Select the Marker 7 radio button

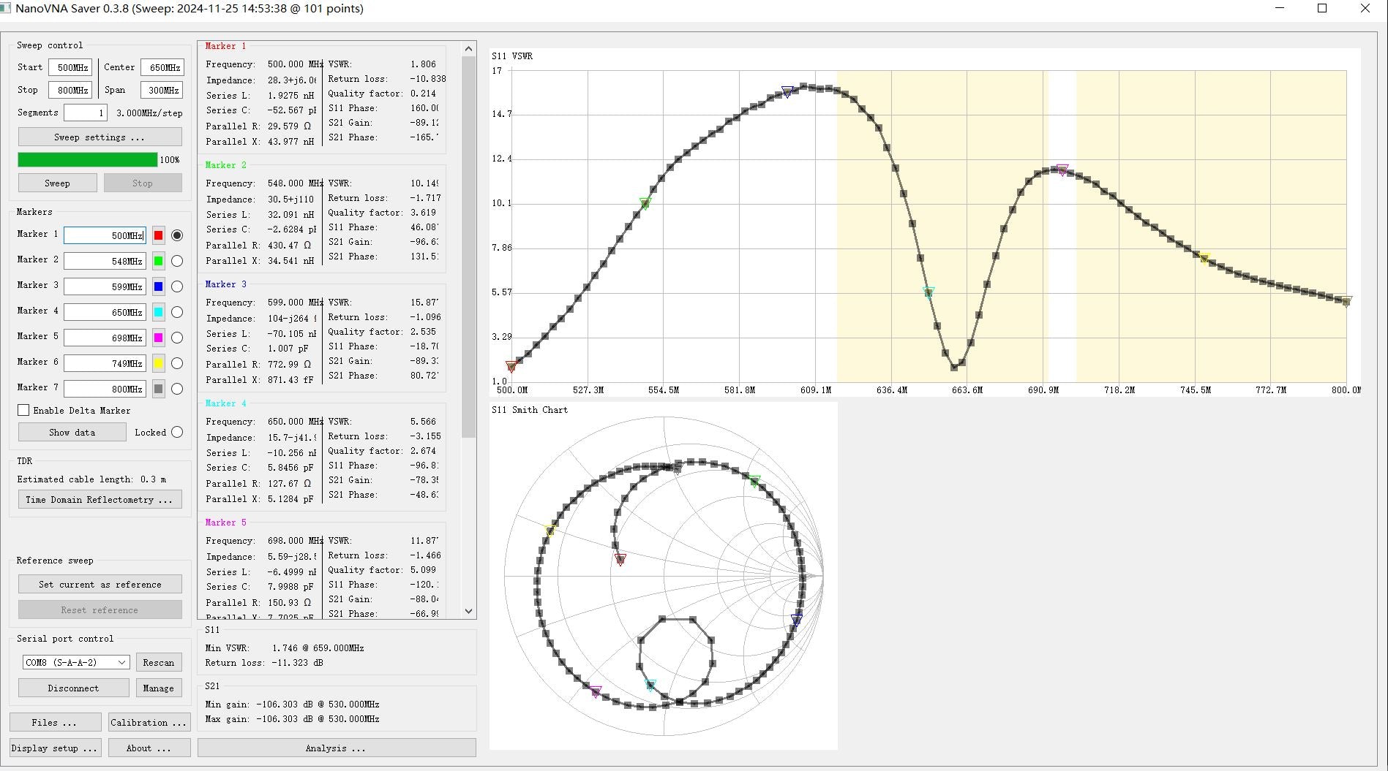point(177,389)
